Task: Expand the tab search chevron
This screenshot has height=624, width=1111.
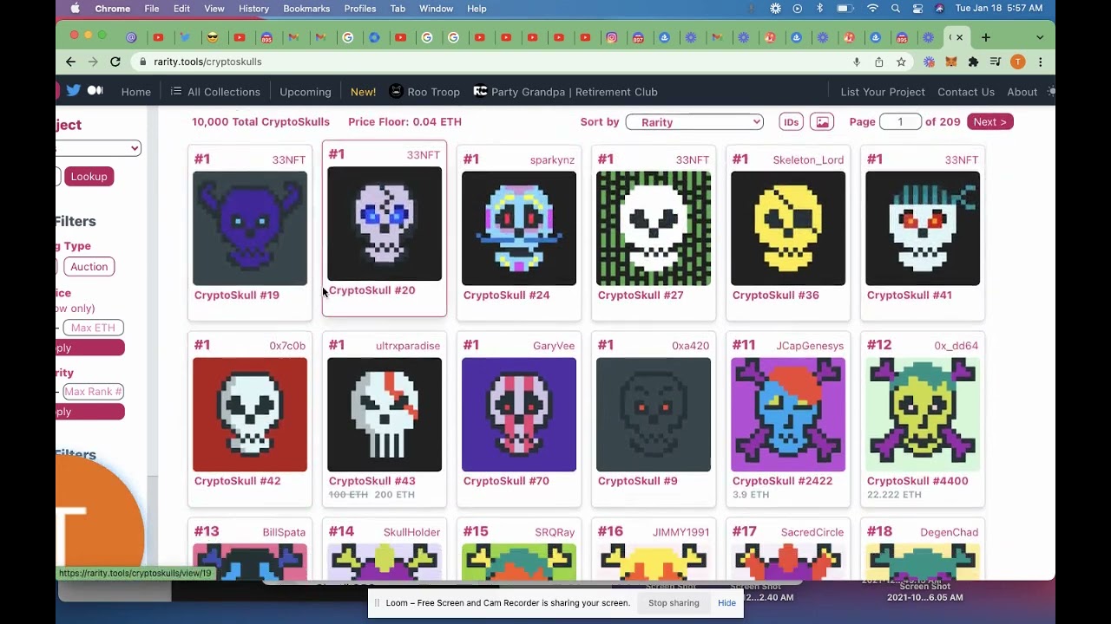Action: [1040, 37]
